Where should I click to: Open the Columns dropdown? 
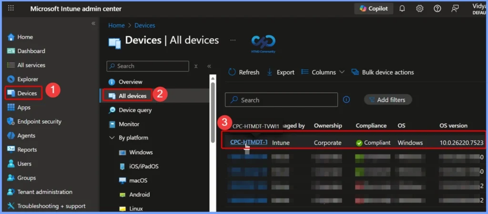coord(323,72)
